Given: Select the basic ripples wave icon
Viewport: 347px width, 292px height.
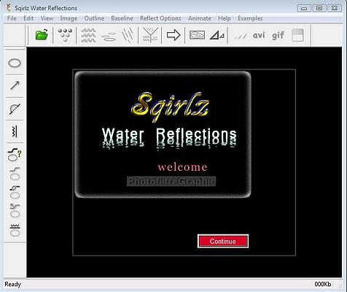Looking at the screenshot, I should [88, 35].
